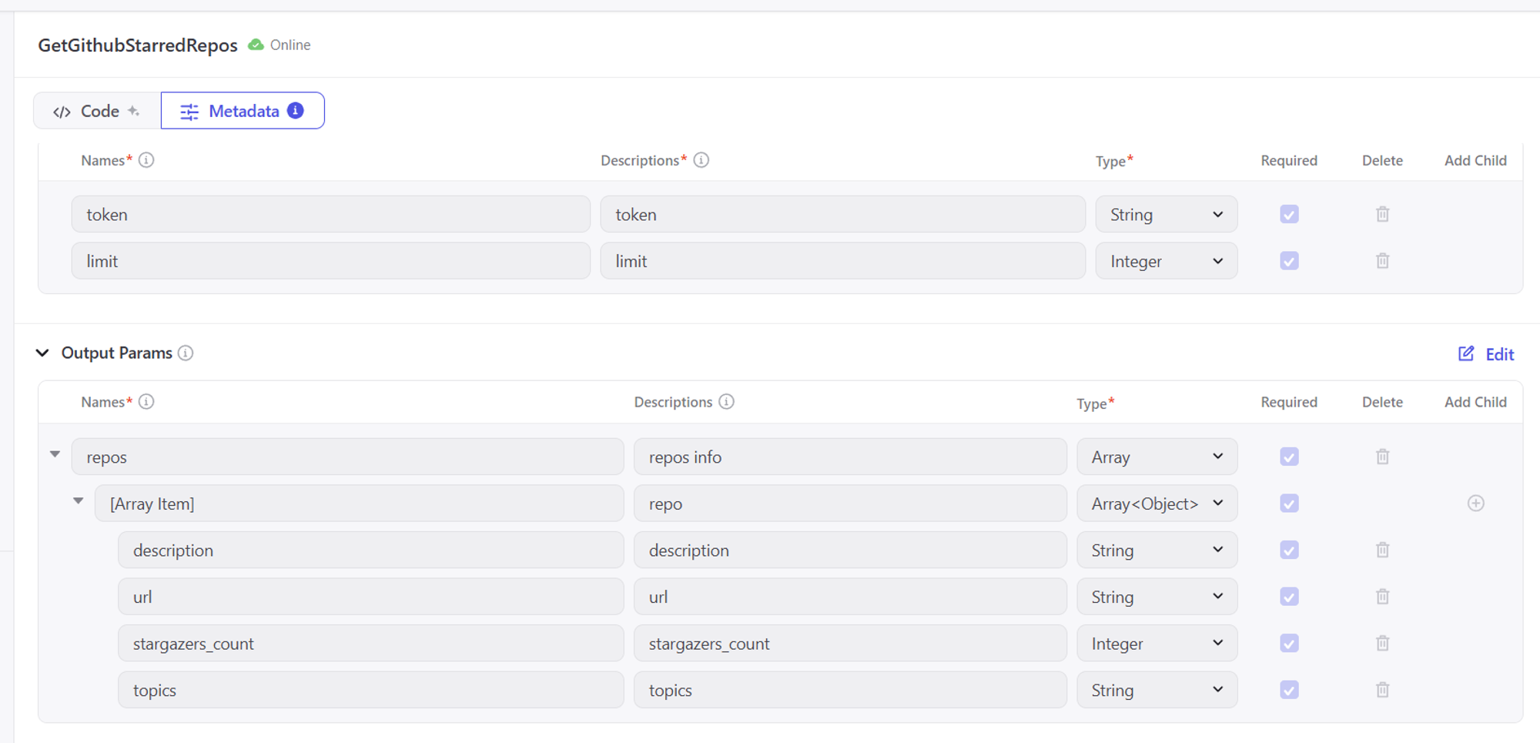
Task: Collapse the repos tree row
Action: (x=55, y=454)
